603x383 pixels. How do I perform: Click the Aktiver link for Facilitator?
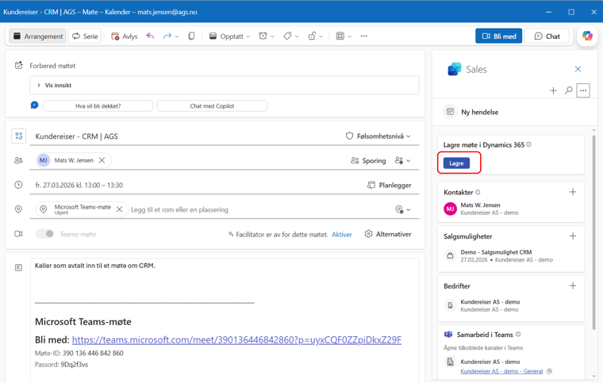click(341, 235)
